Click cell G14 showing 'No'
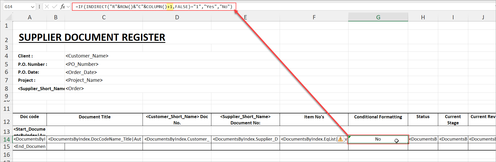This screenshot has width=496, height=162. point(378,139)
